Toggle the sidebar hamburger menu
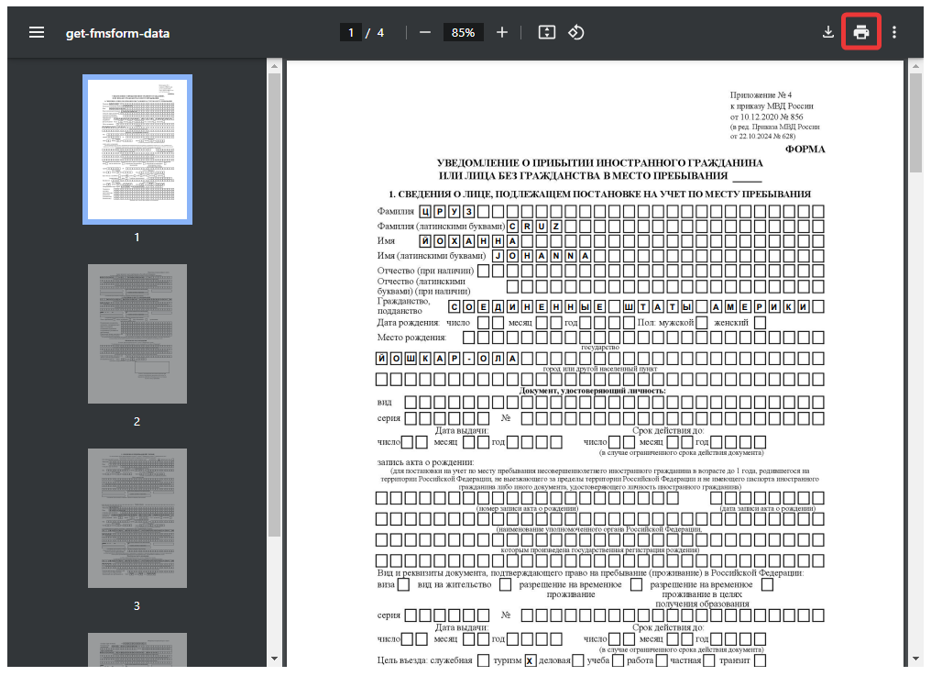 pyautogui.click(x=37, y=33)
